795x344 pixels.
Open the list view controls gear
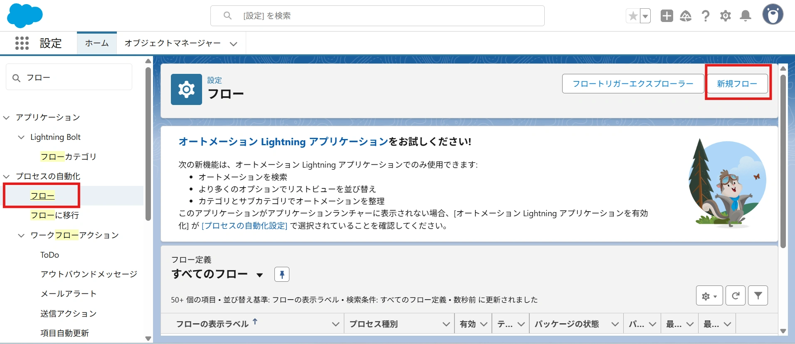[x=709, y=296]
